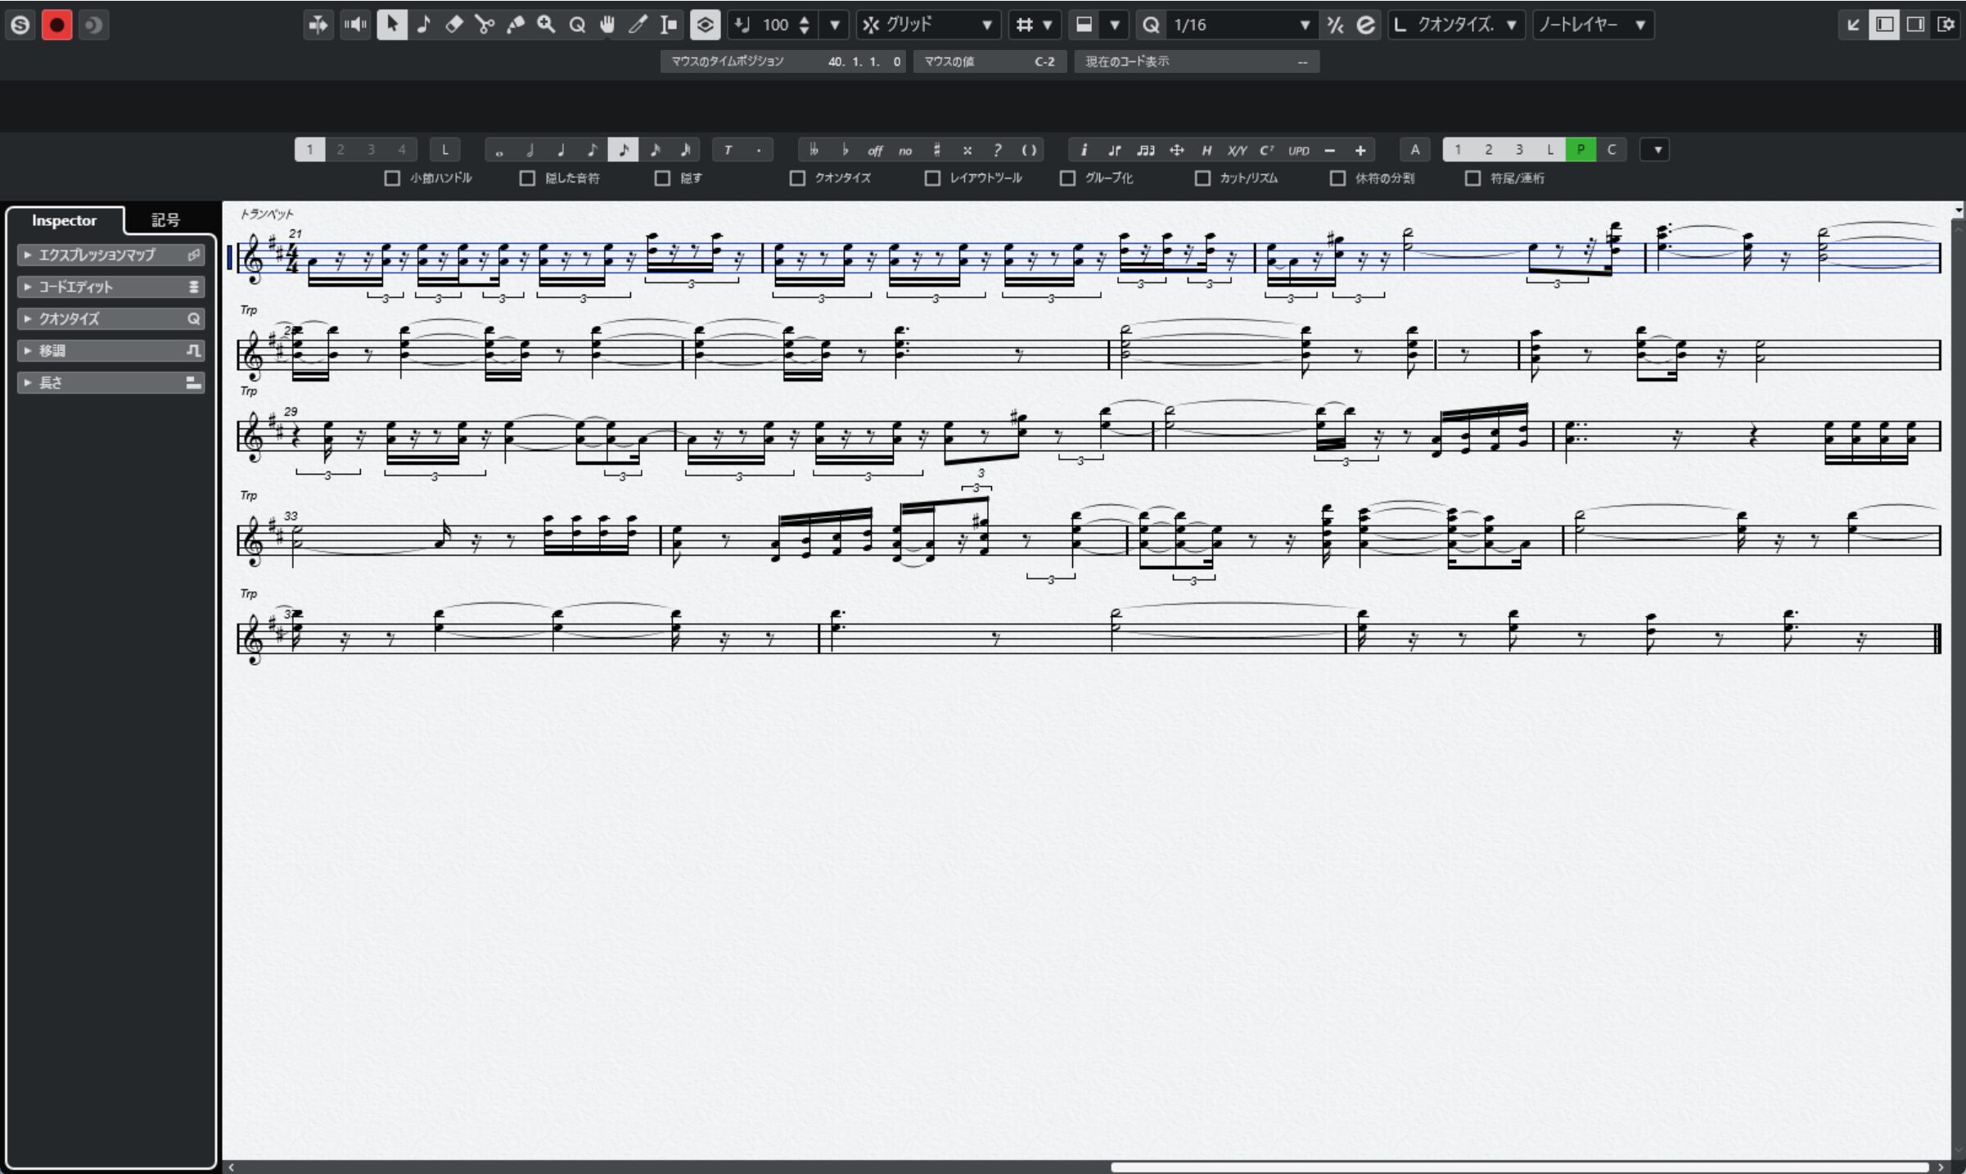Toggle Auto-Scroll in the editor toolbar
The image size is (1966, 1174).
pos(318,25)
